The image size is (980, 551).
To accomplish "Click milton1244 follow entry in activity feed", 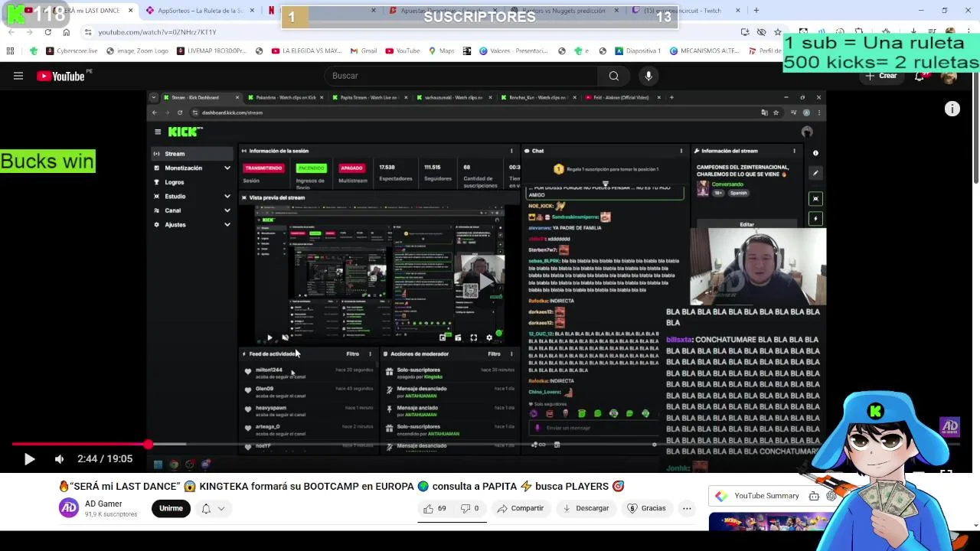I will point(310,373).
